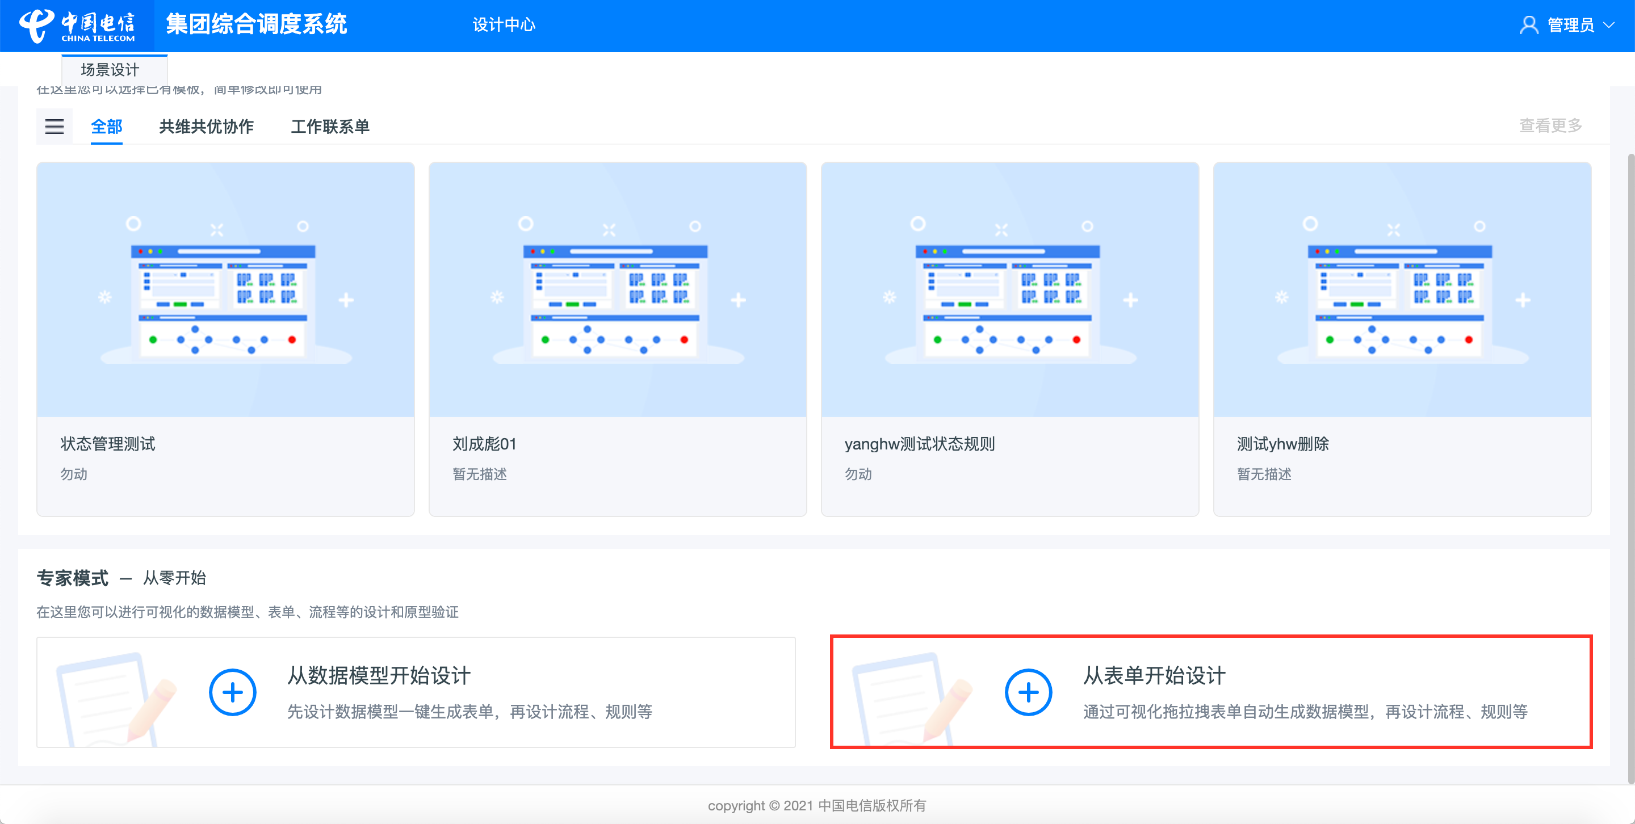Click the 专家模式 section heading
The height and width of the screenshot is (824, 1635).
tap(72, 578)
